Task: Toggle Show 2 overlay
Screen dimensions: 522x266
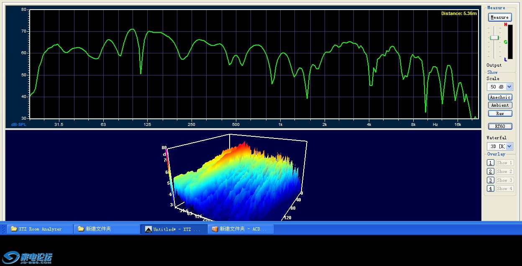Action: [504, 172]
